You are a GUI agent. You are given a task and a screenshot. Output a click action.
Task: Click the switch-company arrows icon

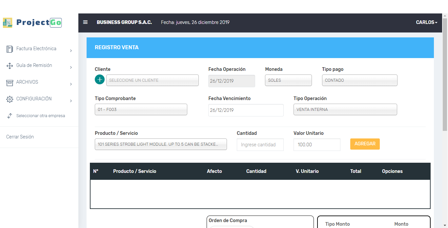[10, 116]
